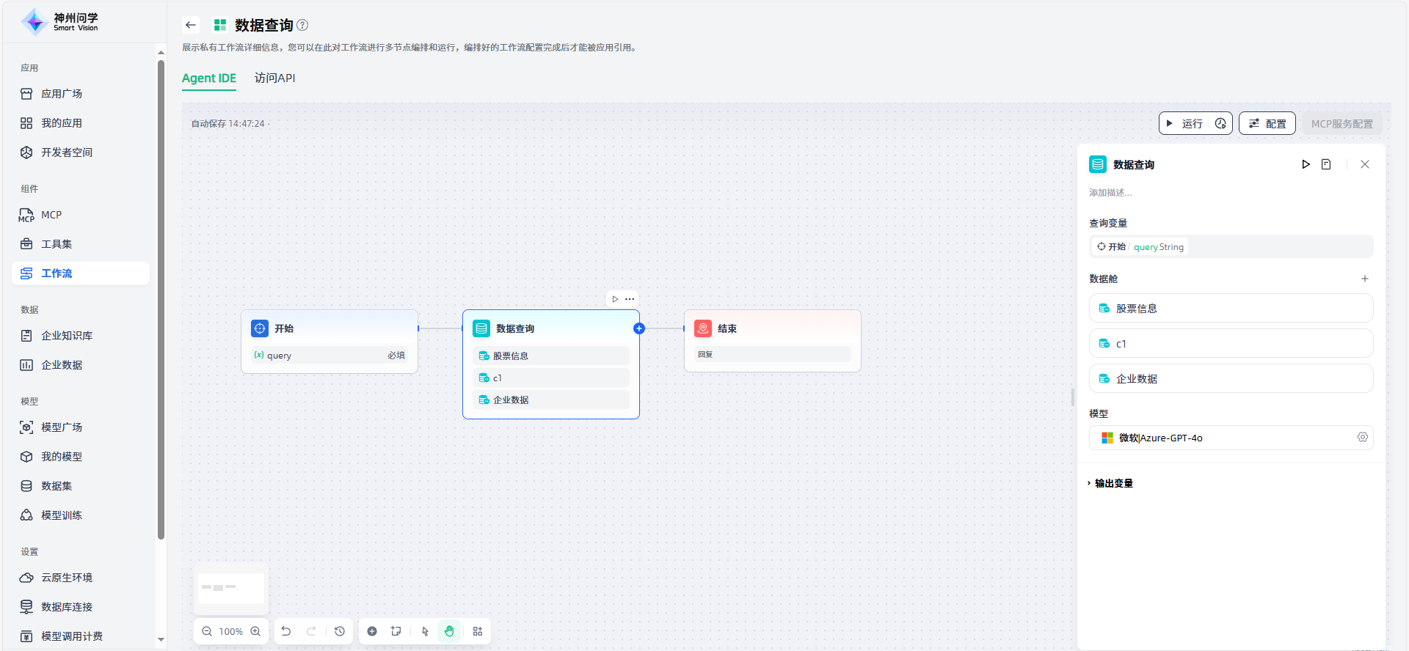The image size is (1409, 651).
Task: Click the add node plus icon
Action: click(x=372, y=631)
